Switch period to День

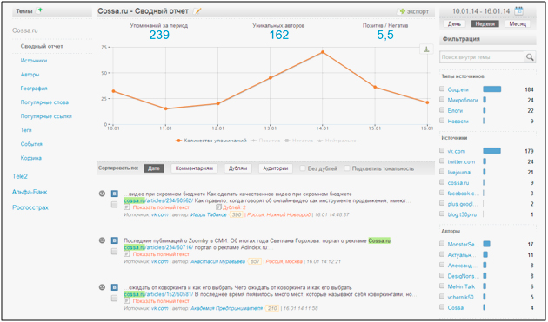tap(454, 23)
